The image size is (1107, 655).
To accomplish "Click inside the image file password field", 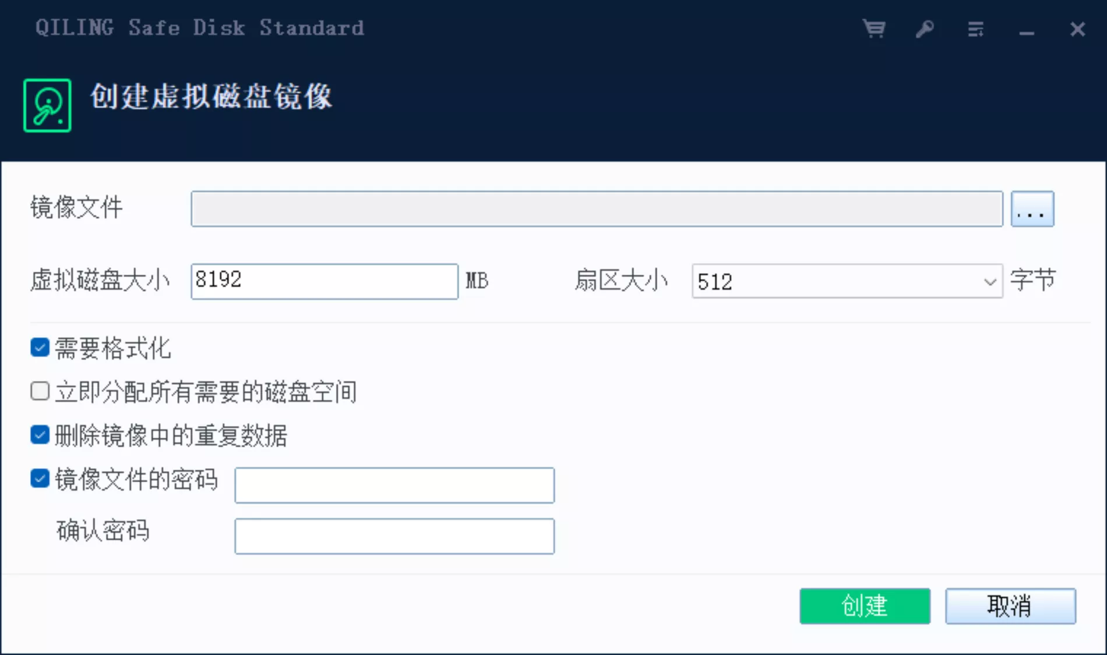I will (x=394, y=485).
